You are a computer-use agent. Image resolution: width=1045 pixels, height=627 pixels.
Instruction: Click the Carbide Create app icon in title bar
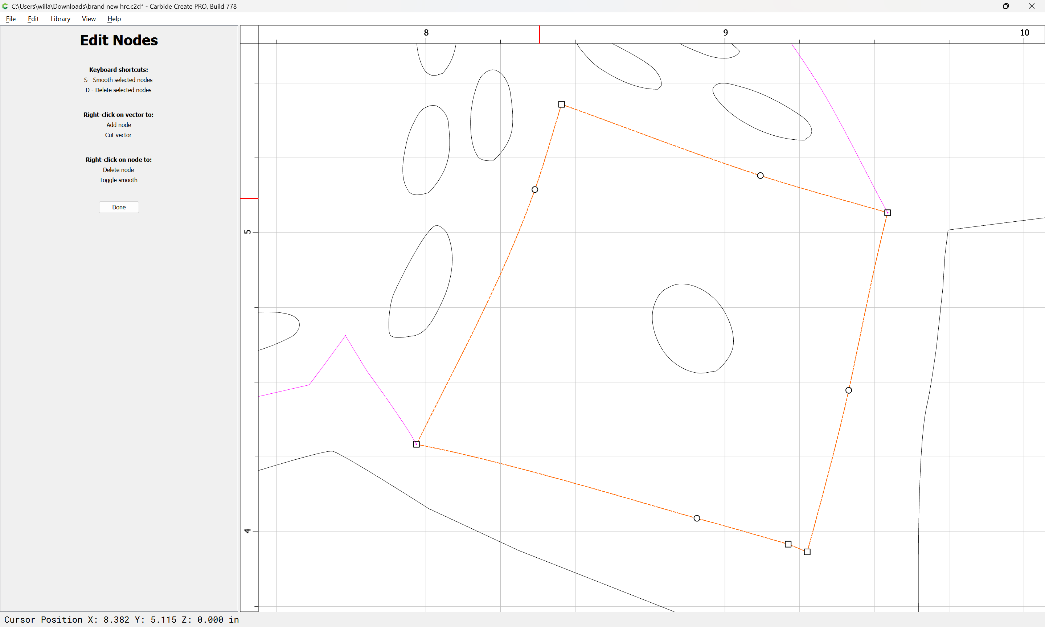pos(5,6)
